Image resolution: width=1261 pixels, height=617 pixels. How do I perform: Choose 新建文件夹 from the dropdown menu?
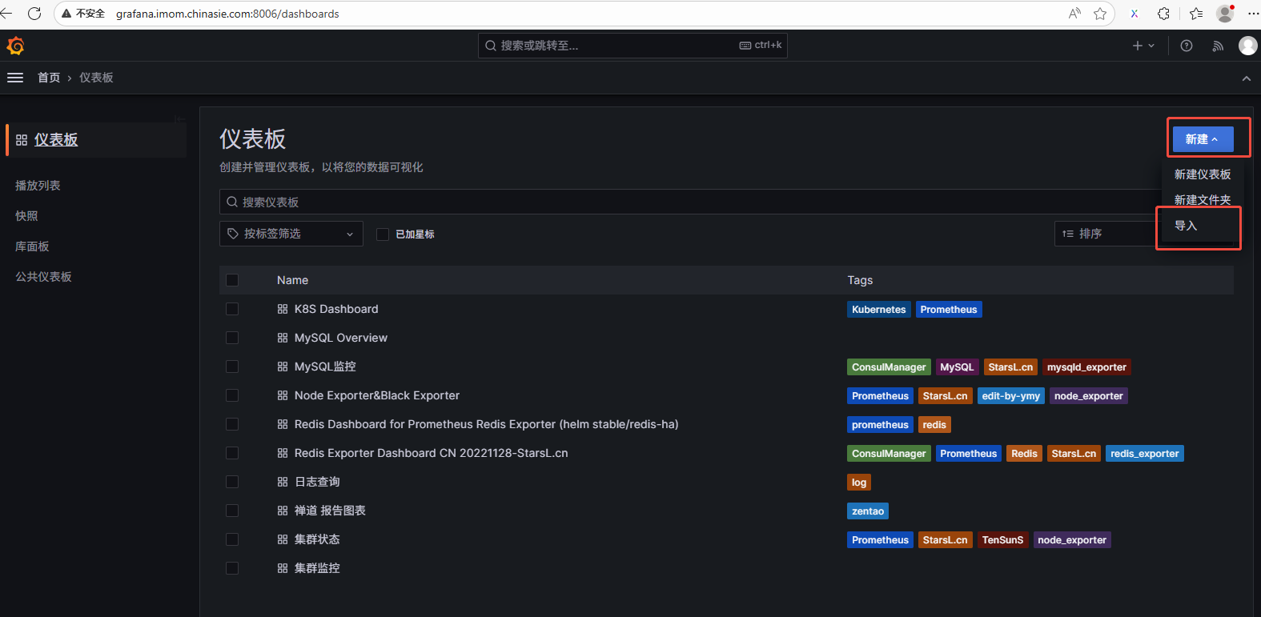click(1202, 200)
